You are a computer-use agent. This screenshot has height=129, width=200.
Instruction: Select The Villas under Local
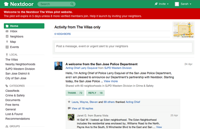(x=12, y=60)
